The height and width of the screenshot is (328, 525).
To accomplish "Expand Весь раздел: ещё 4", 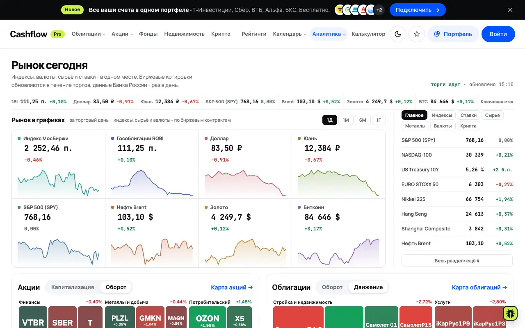I will tap(457, 261).
